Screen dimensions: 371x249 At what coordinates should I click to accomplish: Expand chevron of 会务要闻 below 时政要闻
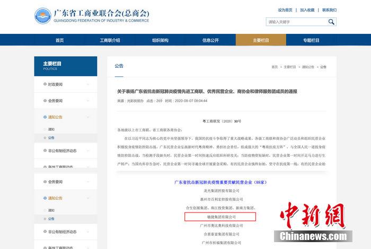88,101
